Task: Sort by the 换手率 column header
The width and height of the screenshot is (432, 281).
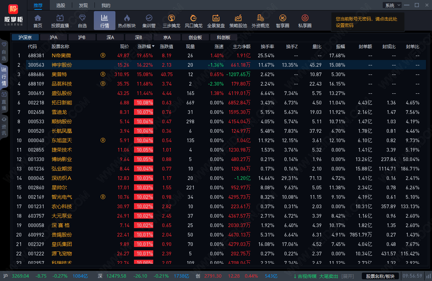Action: pyautogui.click(x=267, y=46)
